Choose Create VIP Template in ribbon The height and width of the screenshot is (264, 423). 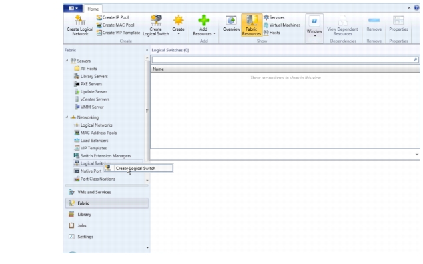point(119,33)
